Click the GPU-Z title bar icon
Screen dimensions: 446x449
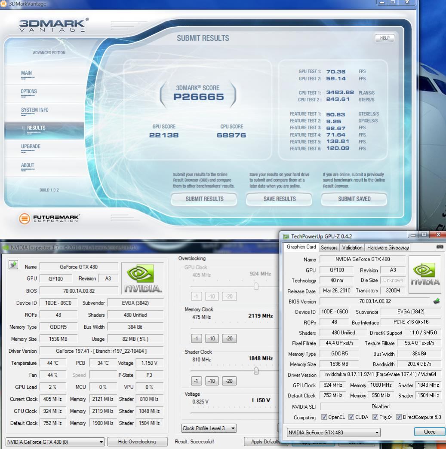click(286, 236)
